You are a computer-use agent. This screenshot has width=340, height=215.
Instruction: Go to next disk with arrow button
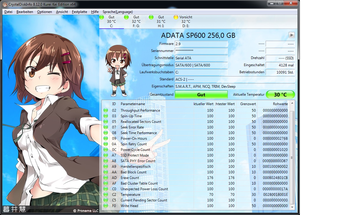click(292, 35)
